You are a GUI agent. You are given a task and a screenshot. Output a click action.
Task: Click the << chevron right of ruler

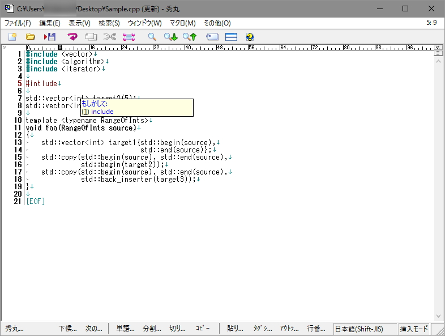pyautogui.click(x=438, y=47)
